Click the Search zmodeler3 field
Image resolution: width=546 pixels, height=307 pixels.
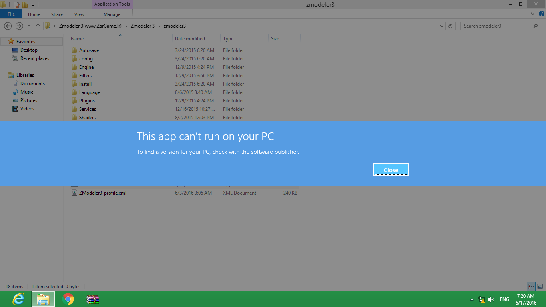pyautogui.click(x=502, y=26)
